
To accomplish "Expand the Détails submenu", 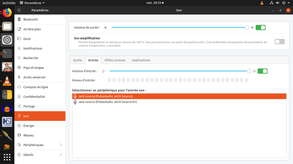I will (61, 155).
